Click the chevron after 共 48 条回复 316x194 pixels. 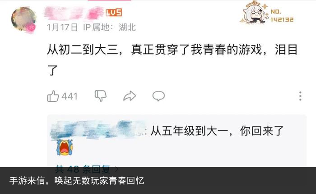(x=116, y=170)
